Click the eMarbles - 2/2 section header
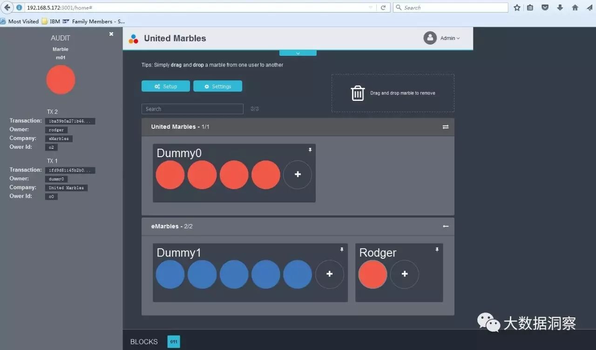This screenshot has height=350, width=596. pos(298,226)
